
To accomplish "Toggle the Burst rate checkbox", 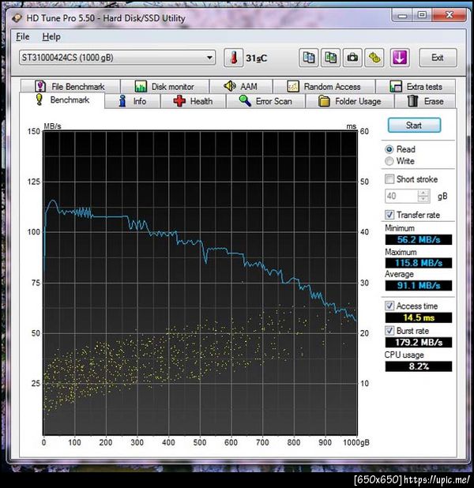I will (389, 331).
